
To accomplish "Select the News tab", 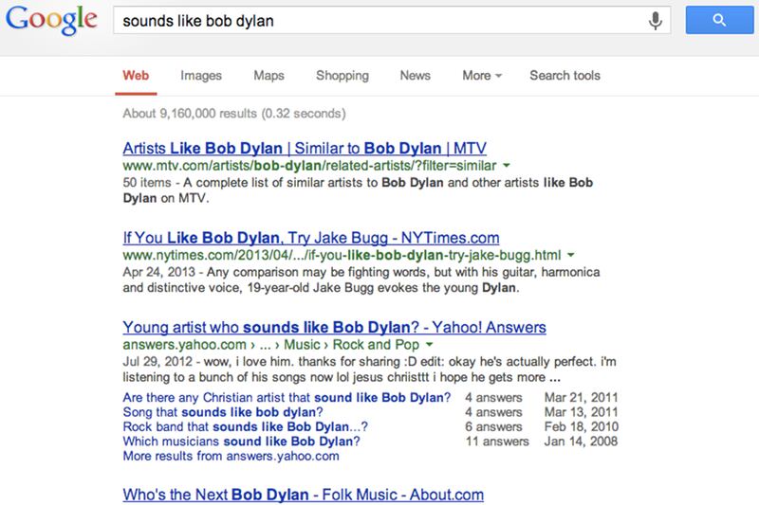I will (415, 76).
